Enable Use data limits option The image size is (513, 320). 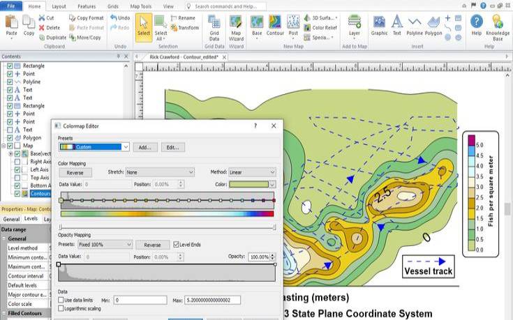click(61, 300)
